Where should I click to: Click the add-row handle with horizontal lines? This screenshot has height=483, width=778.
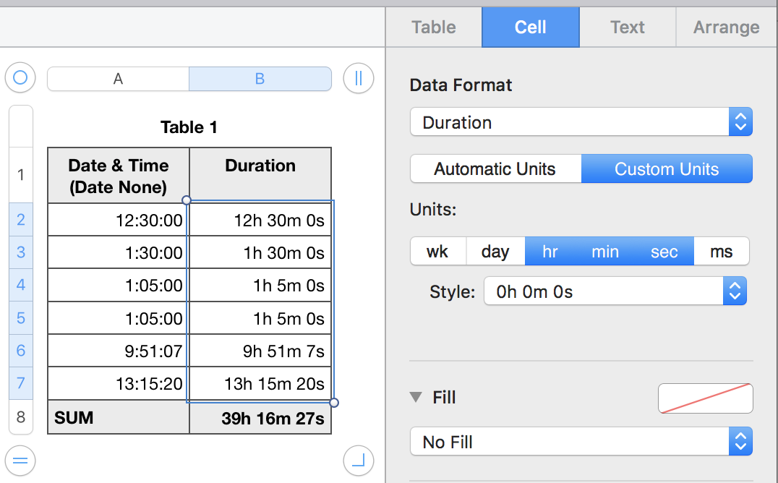[x=20, y=460]
